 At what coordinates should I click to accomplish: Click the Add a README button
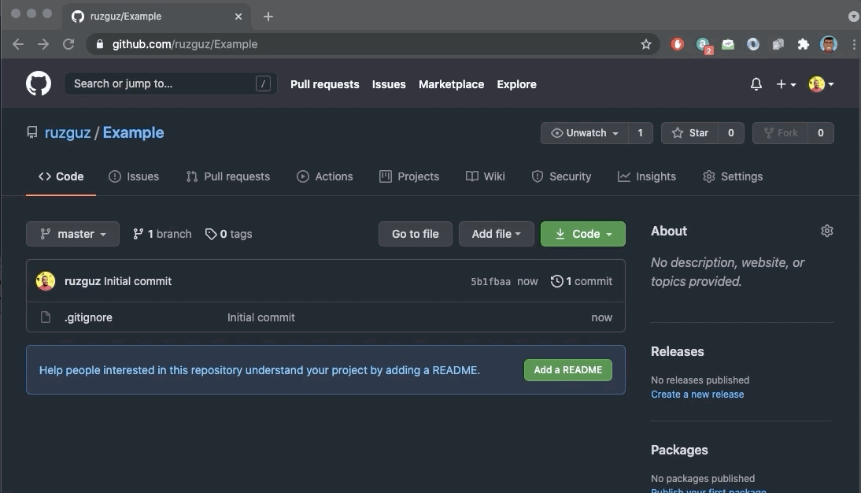click(567, 370)
